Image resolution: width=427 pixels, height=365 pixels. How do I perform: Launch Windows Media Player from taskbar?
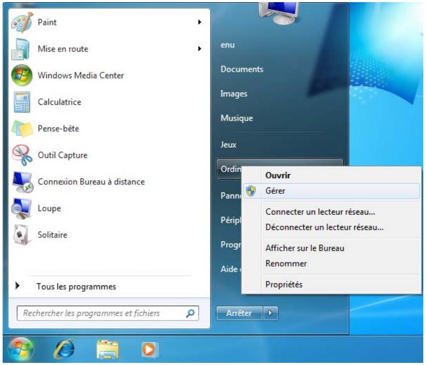(150, 350)
